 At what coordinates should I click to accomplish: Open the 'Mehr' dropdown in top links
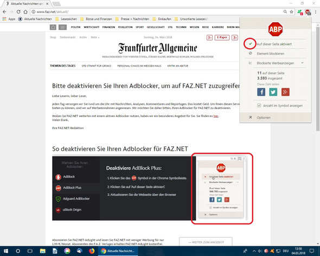pyautogui.click(x=95, y=37)
